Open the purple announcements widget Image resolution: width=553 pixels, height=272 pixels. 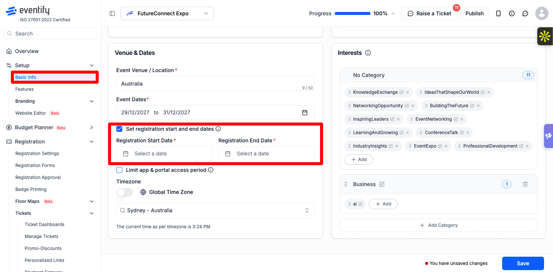click(x=549, y=136)
